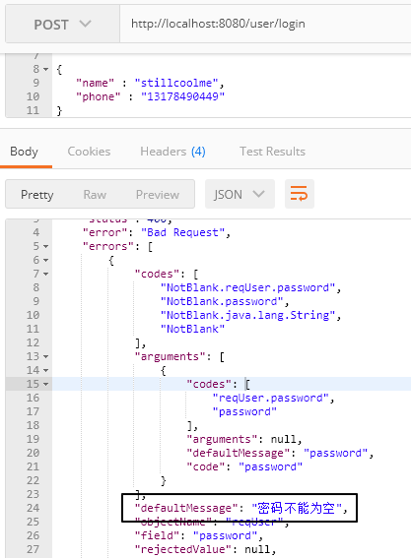
Task: Select the Preview view mode
Action: tap(158, 195)
